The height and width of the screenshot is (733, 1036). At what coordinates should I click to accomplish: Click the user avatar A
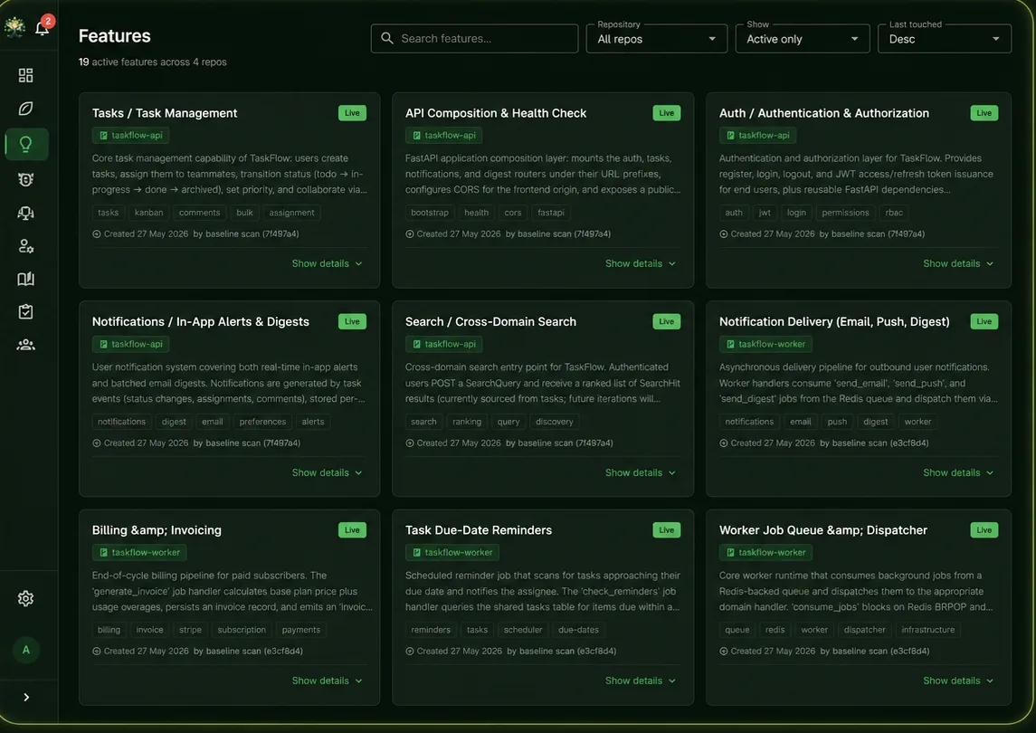26,650
